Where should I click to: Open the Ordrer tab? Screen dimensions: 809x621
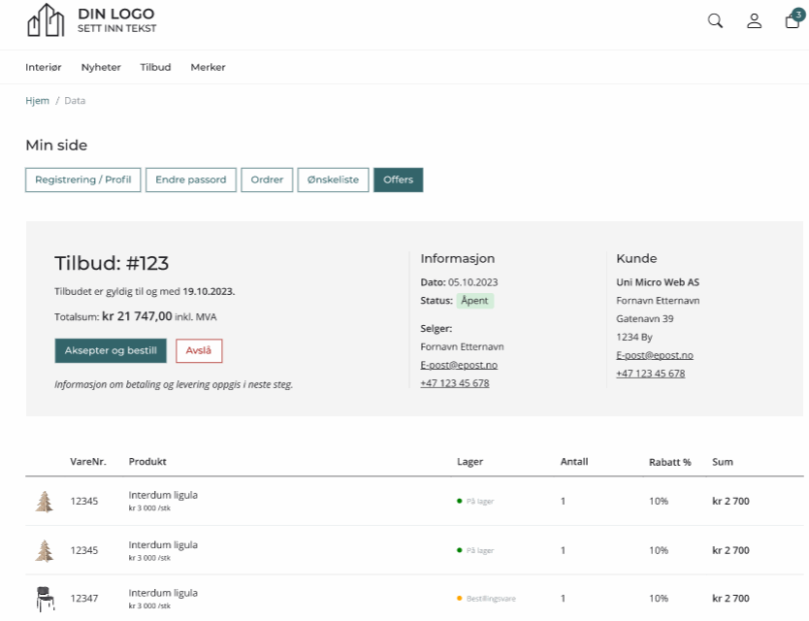tap(267, 180)
